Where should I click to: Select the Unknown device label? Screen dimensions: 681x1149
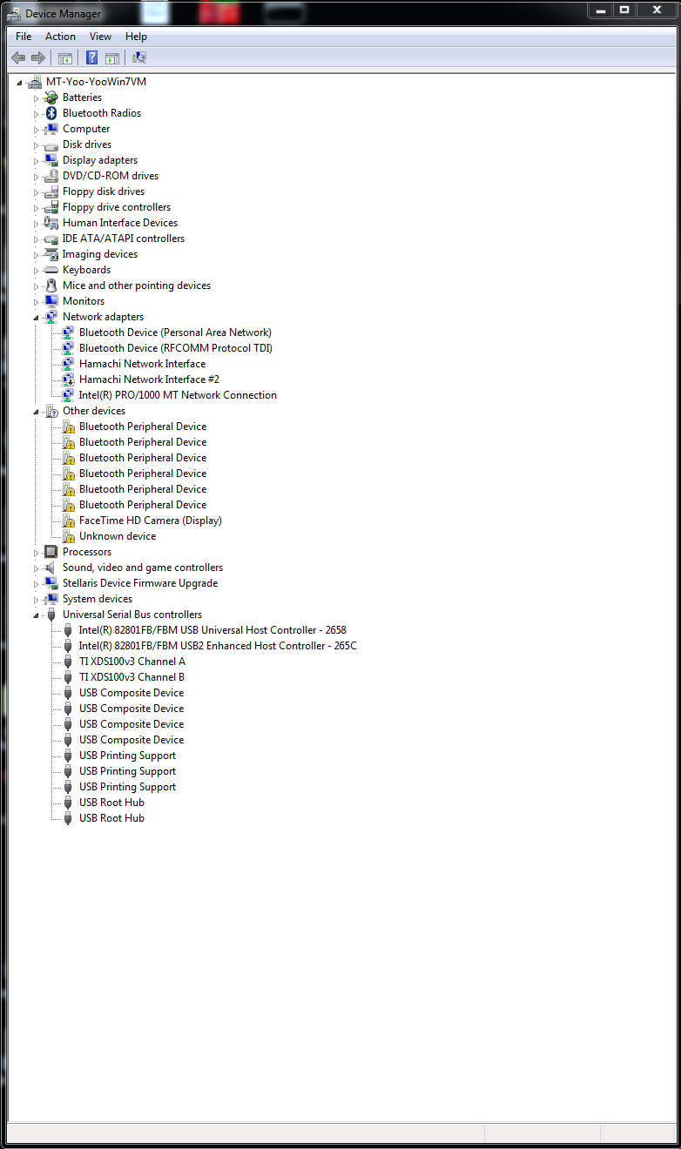pos(118,536)
